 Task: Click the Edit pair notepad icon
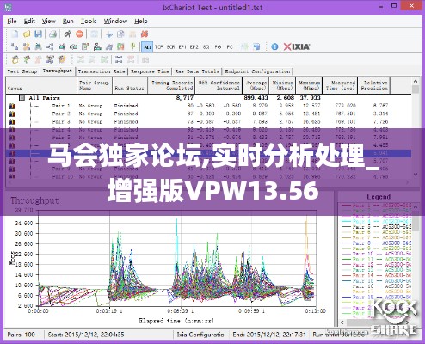(x=85, y=46)
